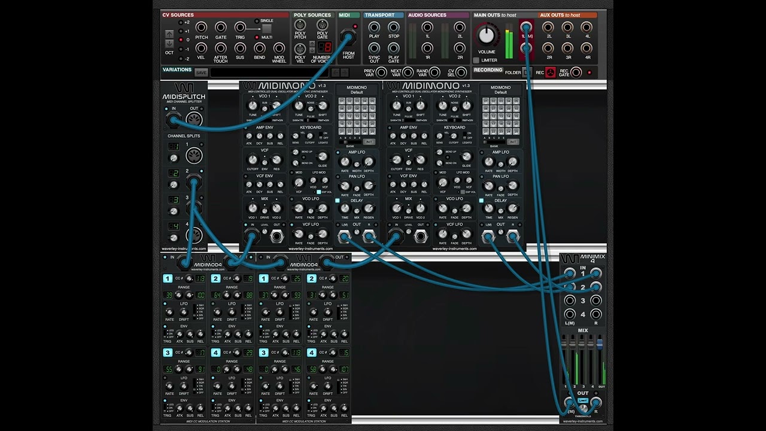
Task: Select first MIDIMOD4 slot 1 LFO waveform switch
Action: click(195, 312)
